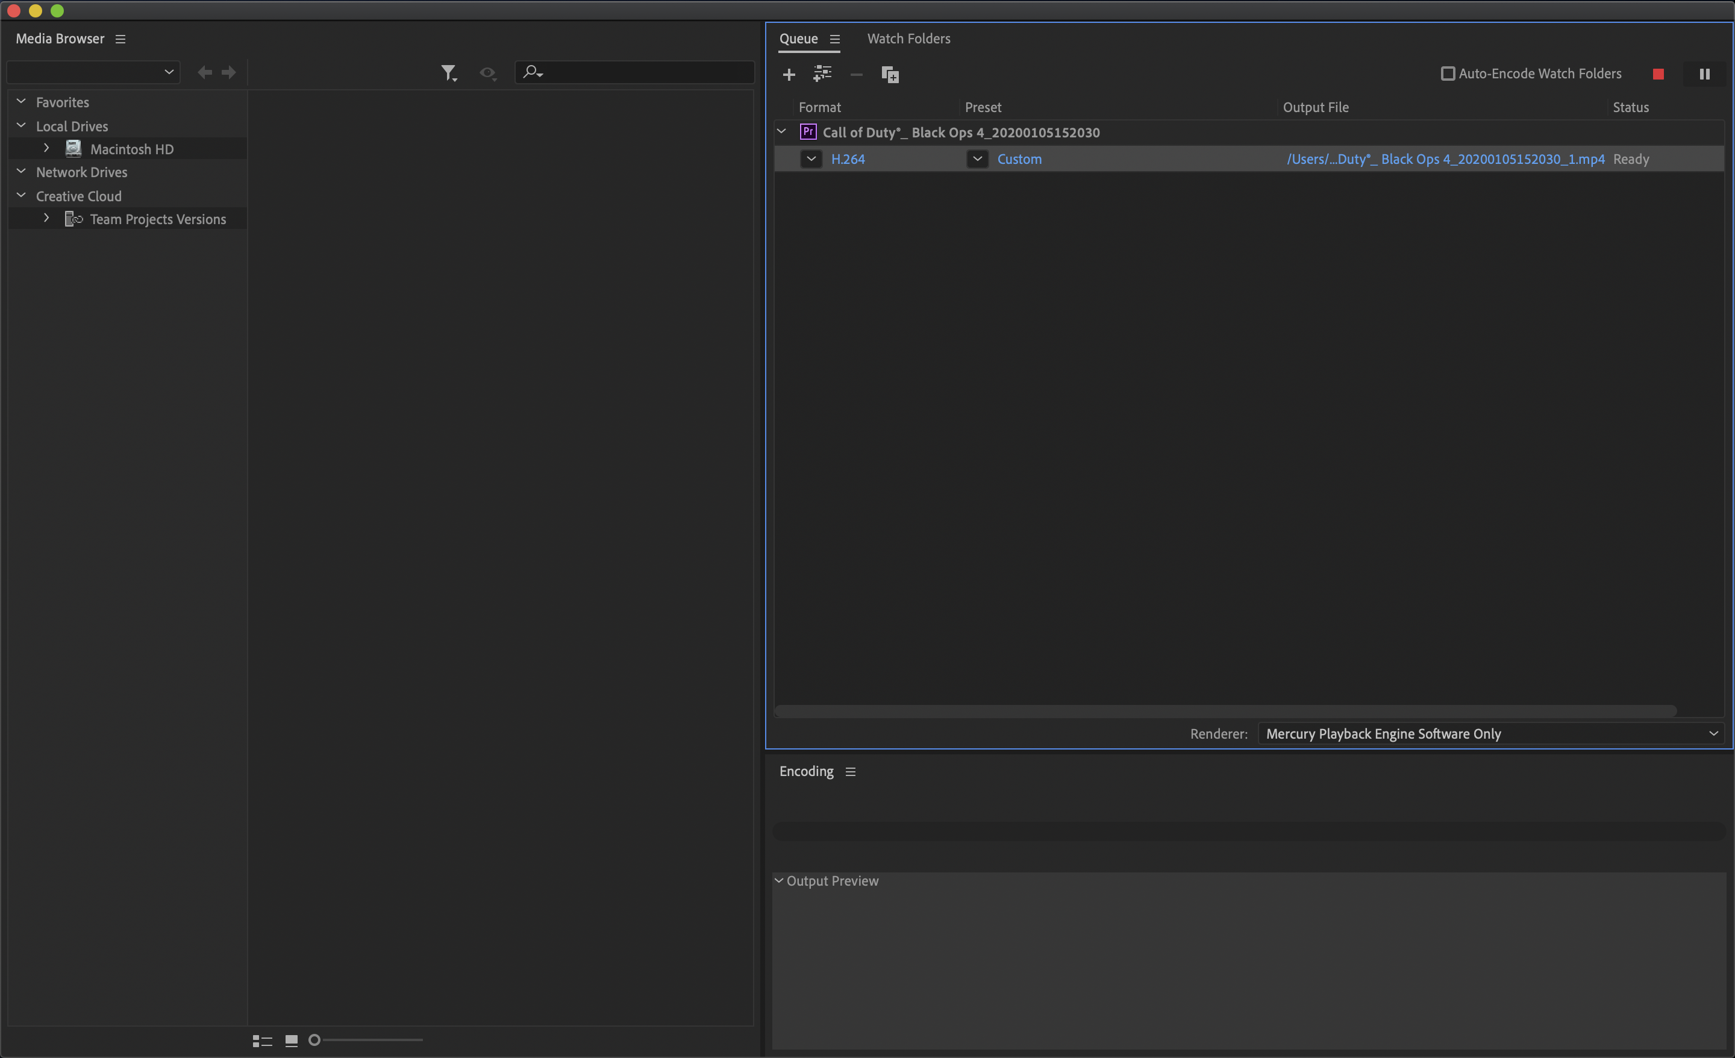Collapse the Call of Duty source entry
This screenshot has width=1735, height=1058.
pyautogui.click(x=781, y=131)
